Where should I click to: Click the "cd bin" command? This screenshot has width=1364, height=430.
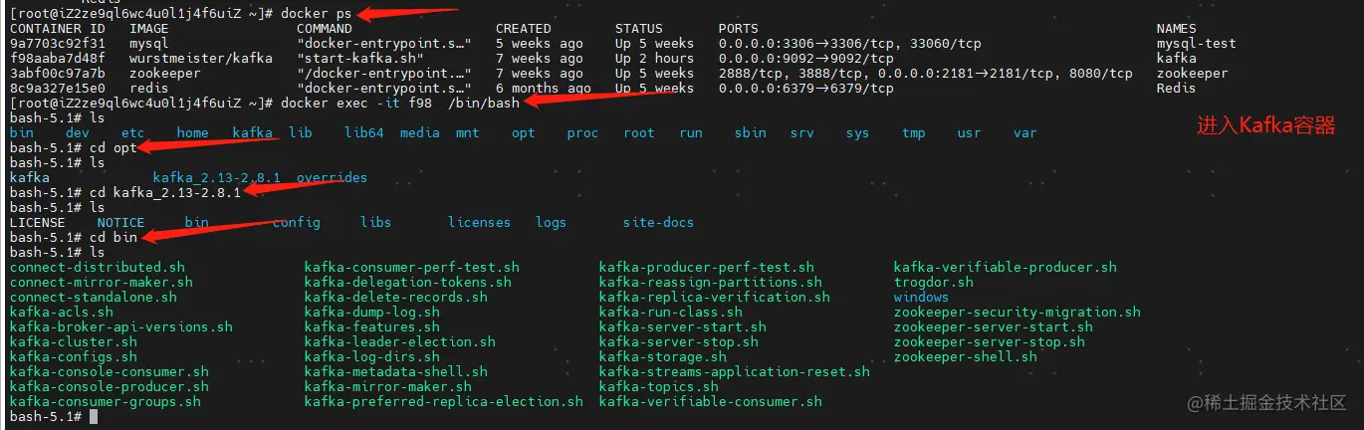pyautogui.click(x=113, y=237)
